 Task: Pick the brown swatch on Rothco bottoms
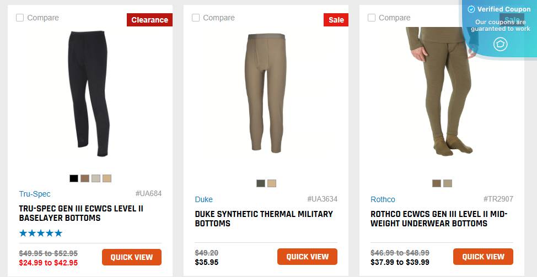437,183
